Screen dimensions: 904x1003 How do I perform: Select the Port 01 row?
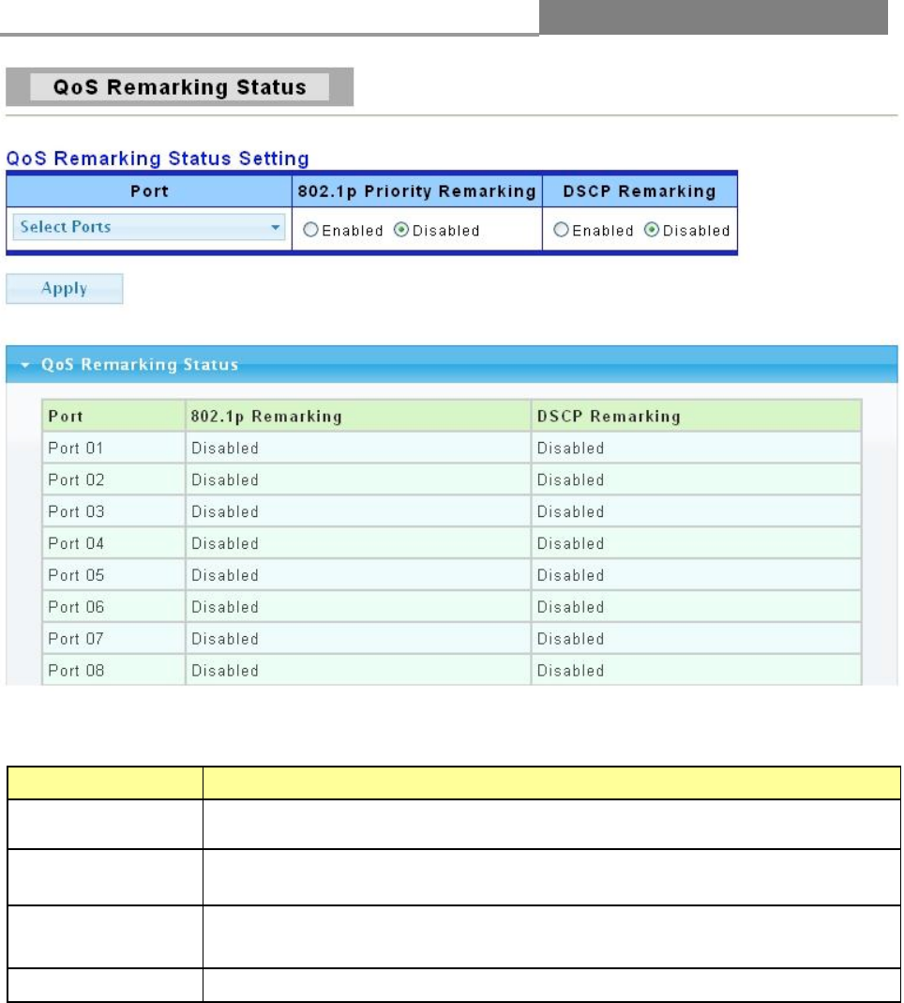[x=451, y=448]
